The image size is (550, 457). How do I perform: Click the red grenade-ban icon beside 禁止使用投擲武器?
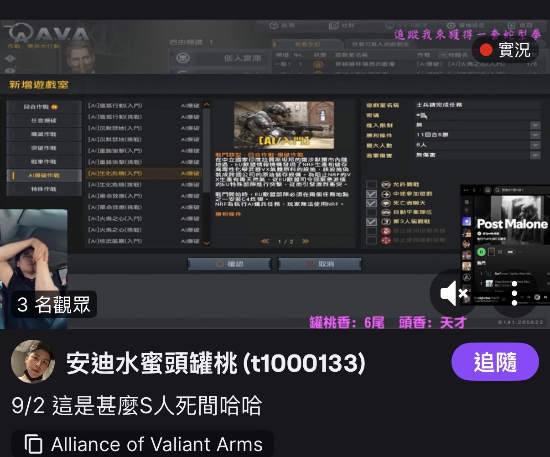pyautogui.click(x=386, y=231)
